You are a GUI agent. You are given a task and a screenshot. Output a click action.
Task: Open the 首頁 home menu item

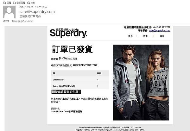(130, 36)
